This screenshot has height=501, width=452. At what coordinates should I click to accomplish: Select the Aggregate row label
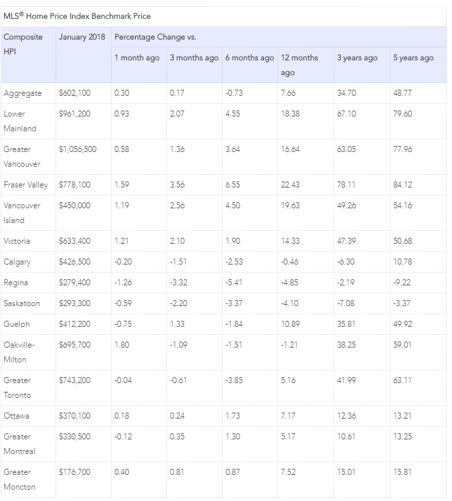pyautogui.click(x=23, y=93)
